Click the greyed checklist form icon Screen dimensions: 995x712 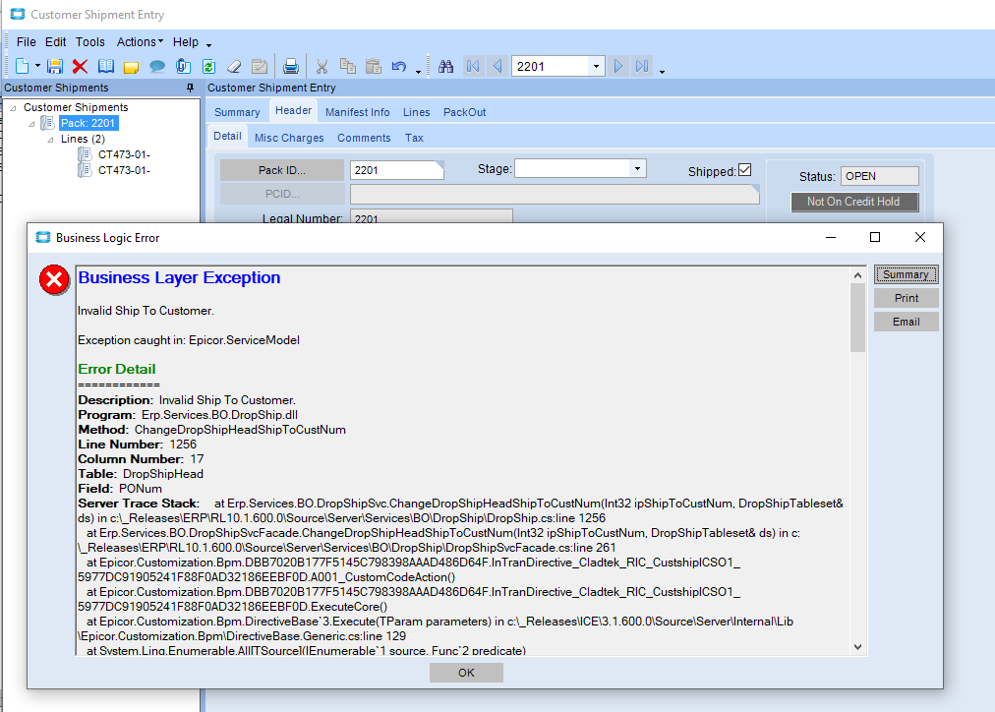[x=260, y=66]
